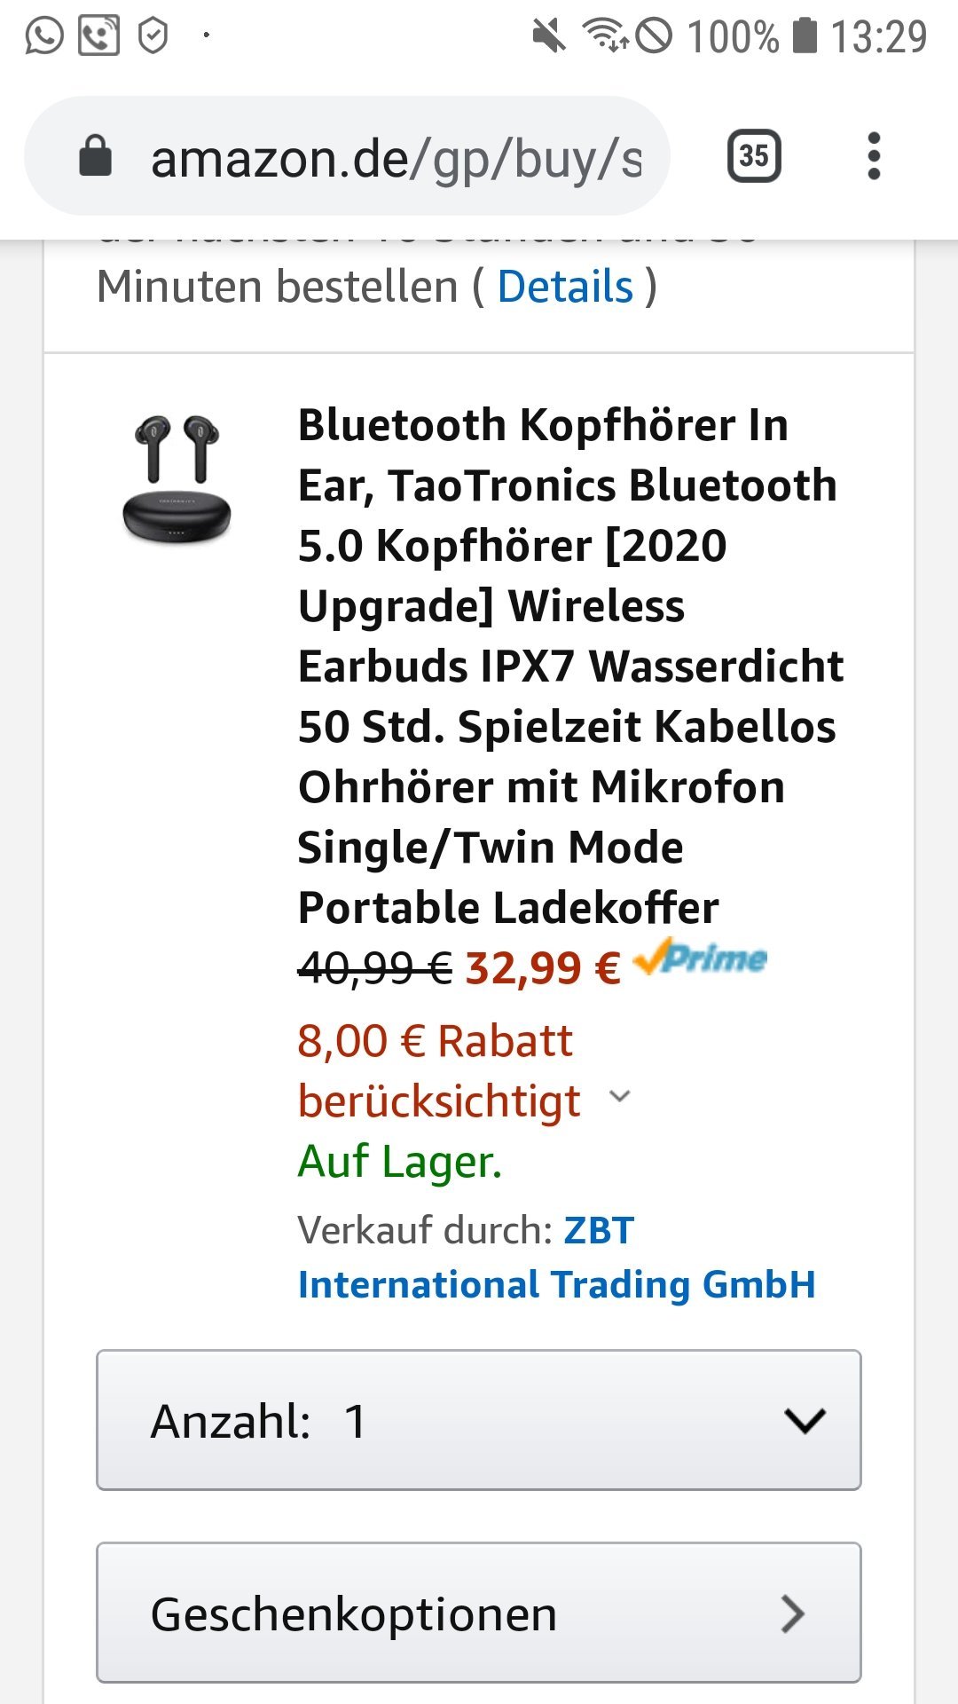Open the browser tab switcher showing 35

tap(754, 156)
